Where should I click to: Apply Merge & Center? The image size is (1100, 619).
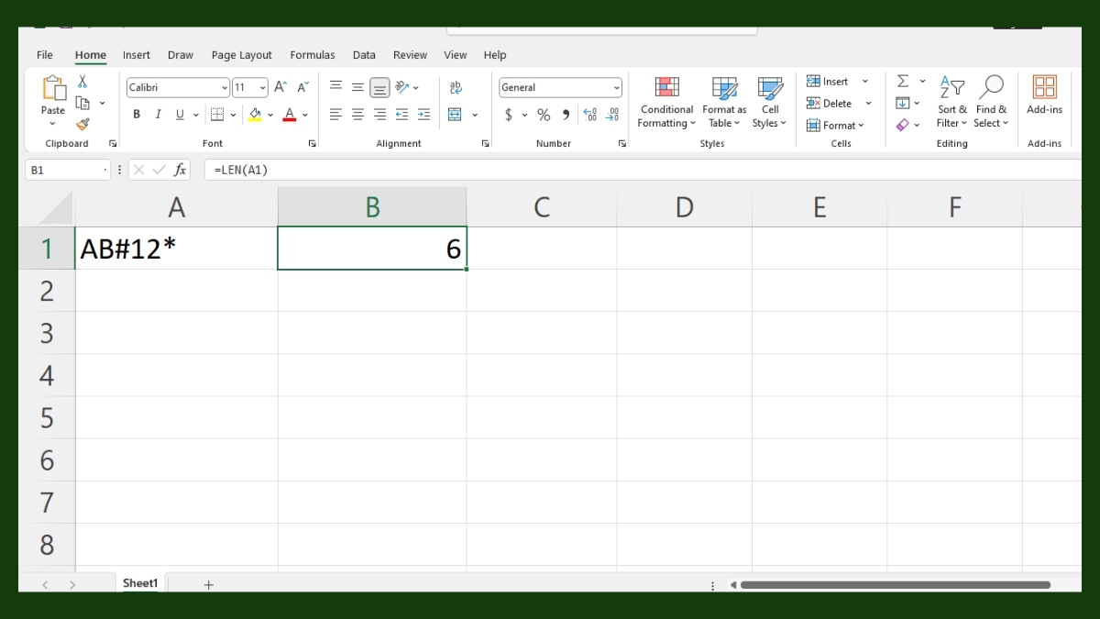tap(456, 114)
